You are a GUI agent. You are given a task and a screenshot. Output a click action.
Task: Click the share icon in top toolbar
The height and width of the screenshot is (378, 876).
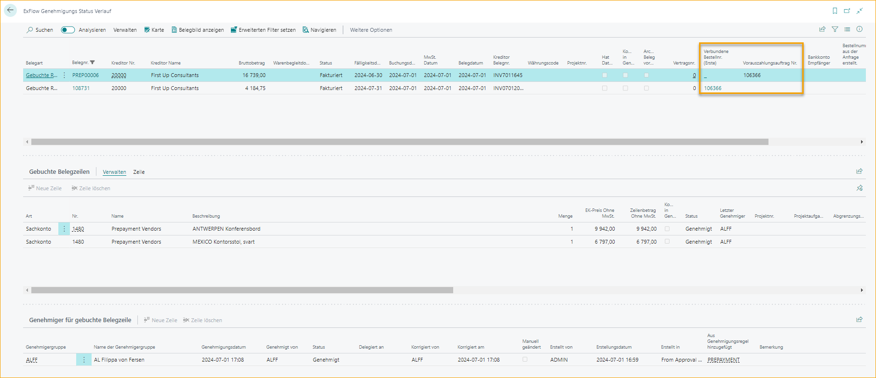click(x=822, y=29)
